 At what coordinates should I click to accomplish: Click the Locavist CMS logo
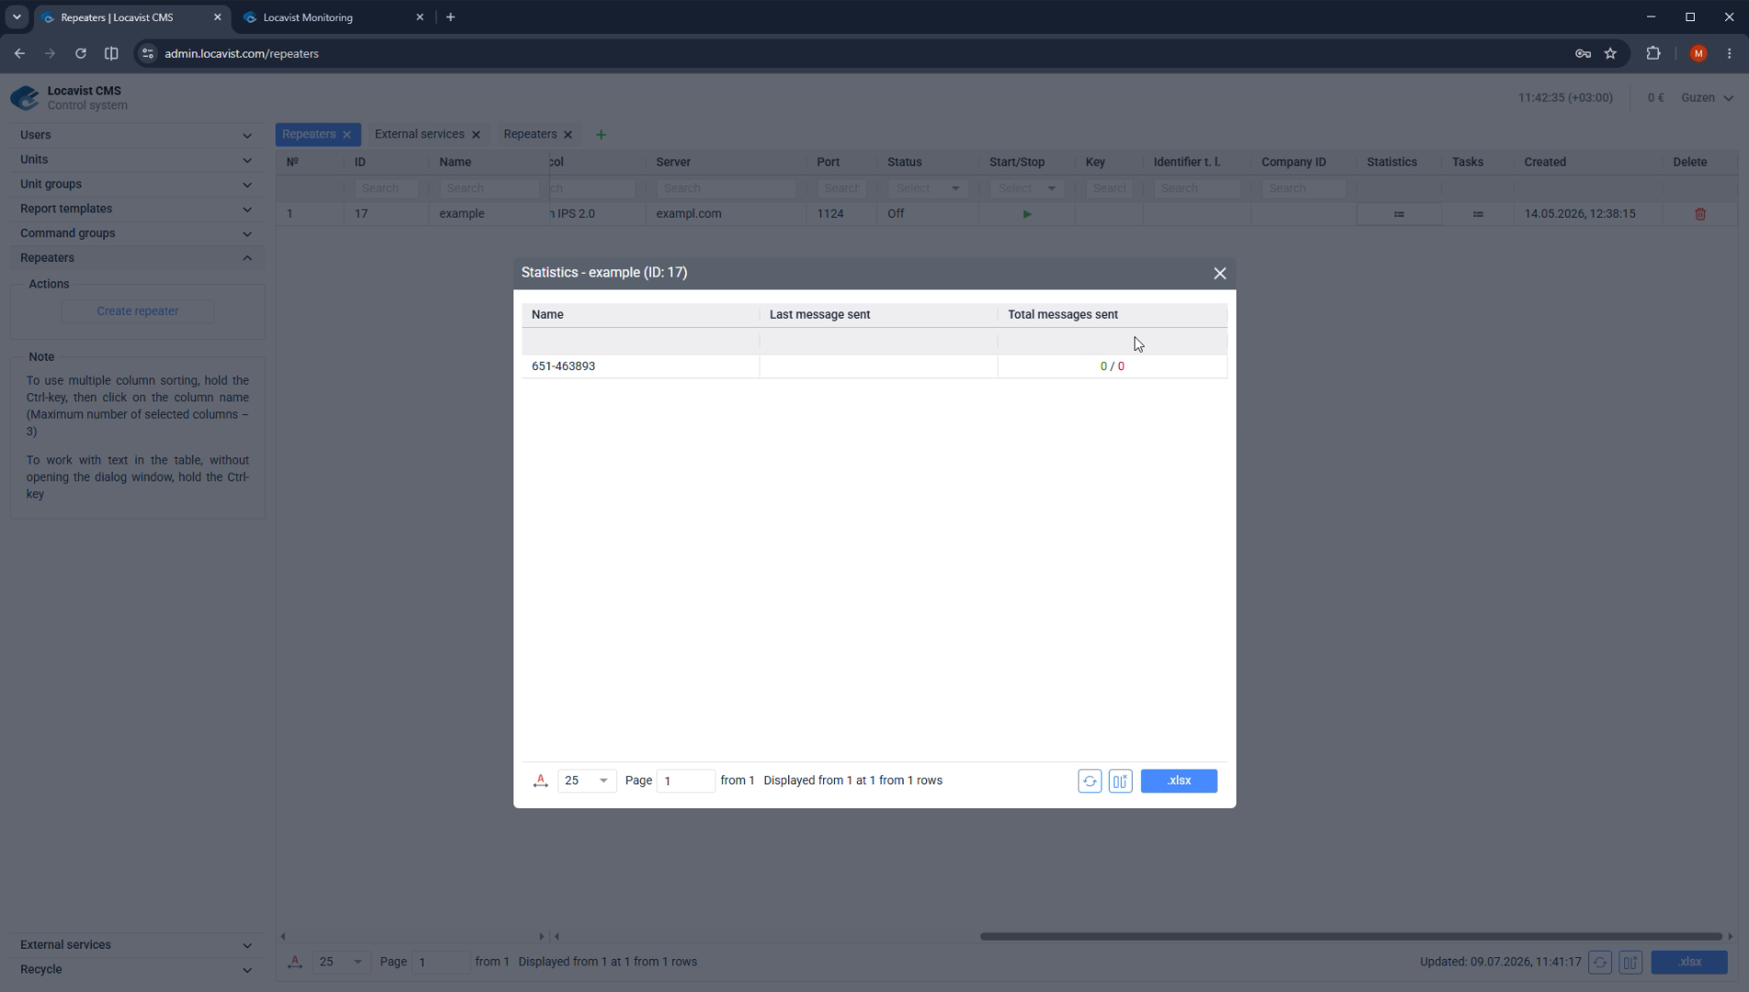(x=25, y=97)
